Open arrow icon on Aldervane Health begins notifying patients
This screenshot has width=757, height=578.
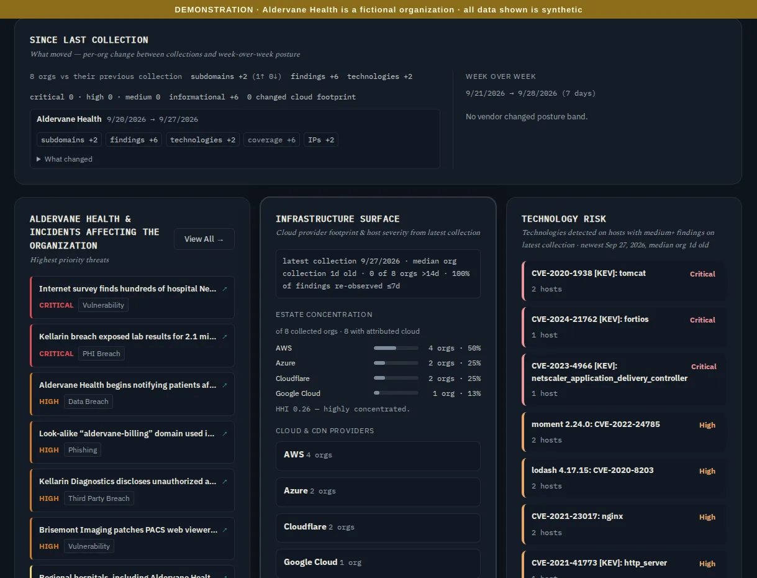click(224, 385)
